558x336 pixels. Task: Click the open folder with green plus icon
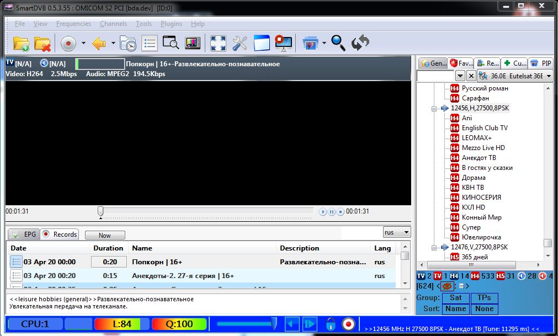(x=21, y=44)
